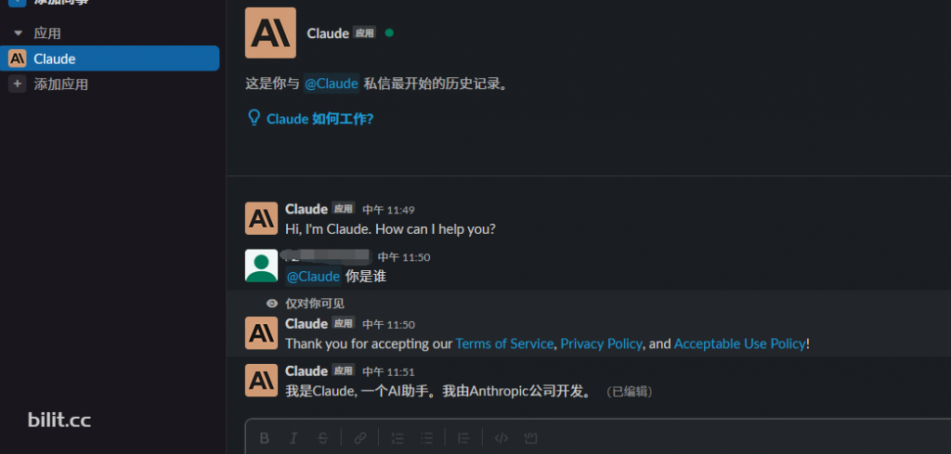Screen dimensions: 951x454
Task: Click the @Claude mention in user message
Action: [x=313, y=277]
